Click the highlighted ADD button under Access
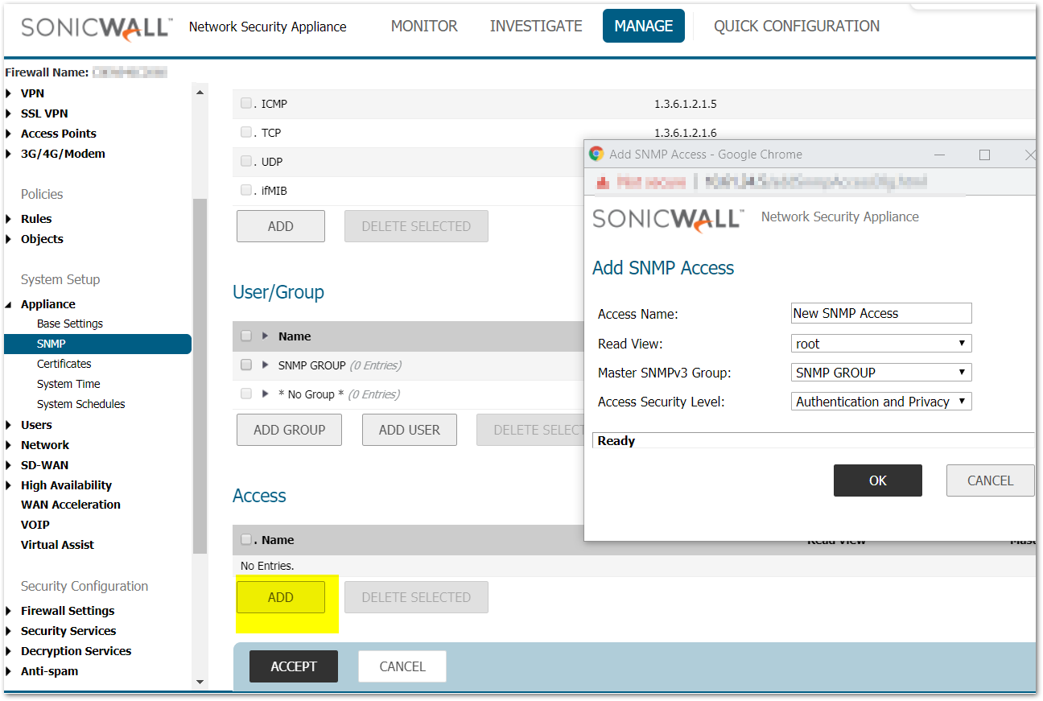Viewport: 1043px width, 701px height. click(x=281, y=597)
